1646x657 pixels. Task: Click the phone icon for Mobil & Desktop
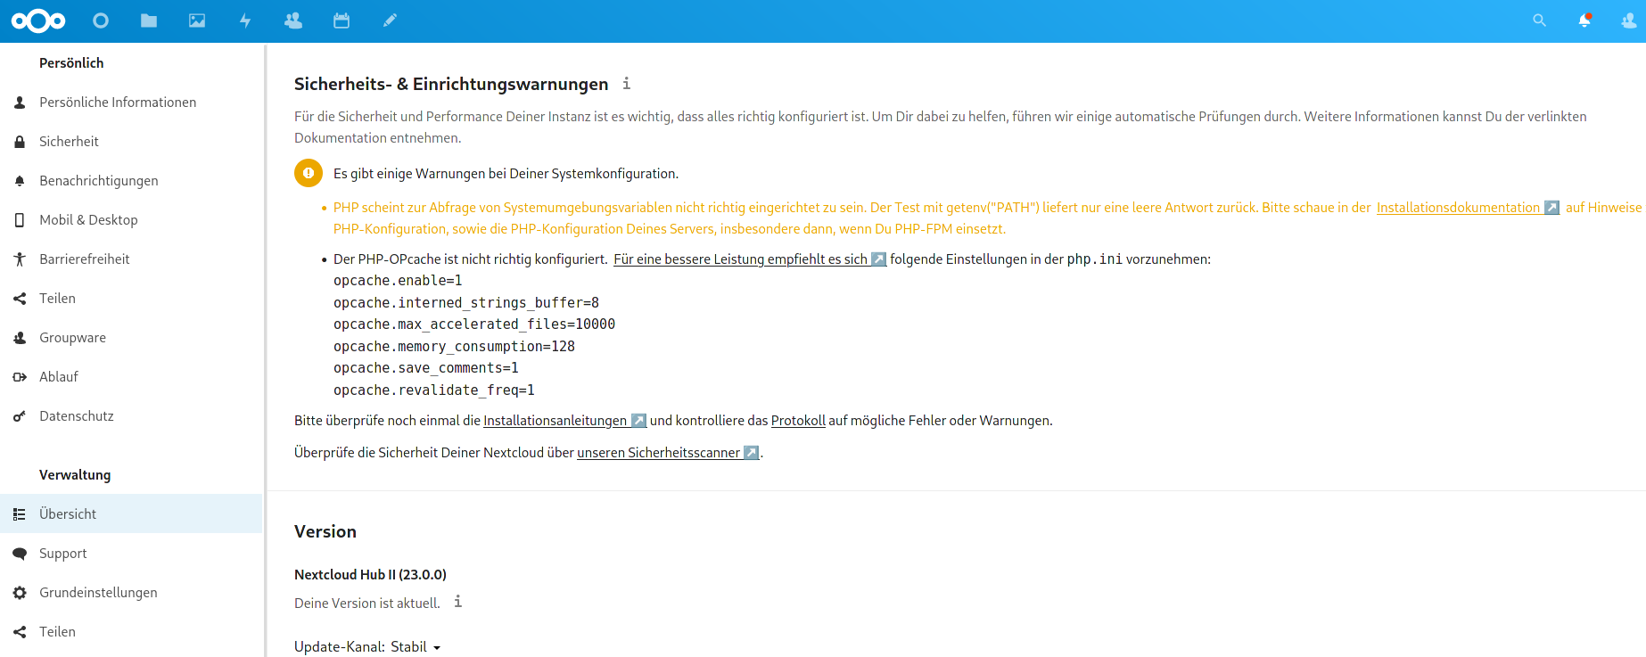[x=20, y=220]
